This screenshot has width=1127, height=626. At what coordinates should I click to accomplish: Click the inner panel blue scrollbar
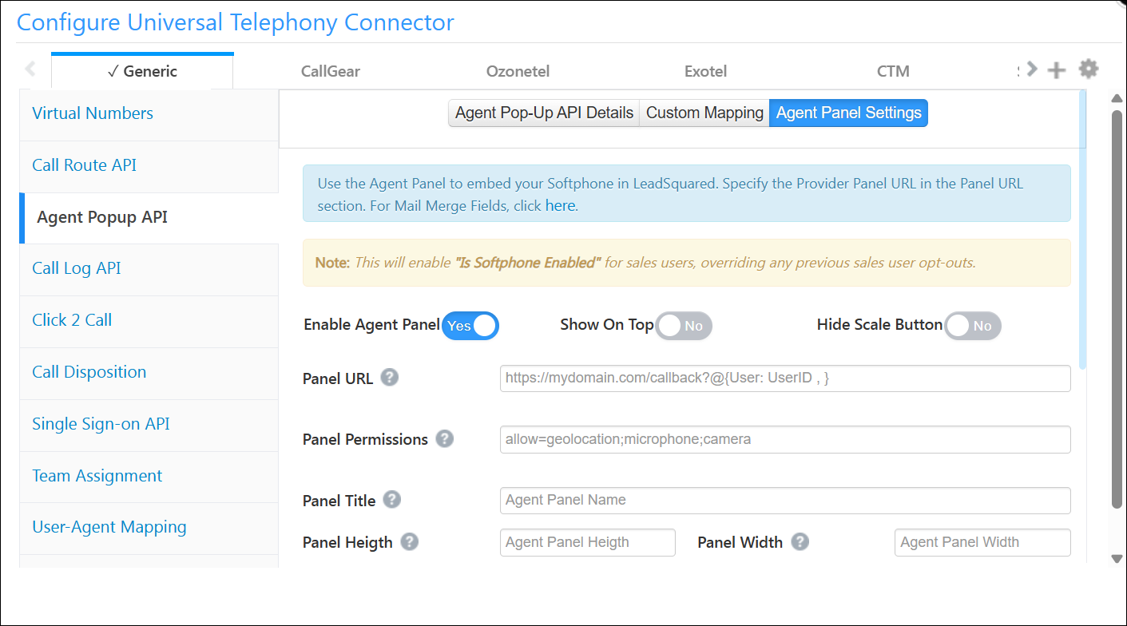click(1082, 230)
